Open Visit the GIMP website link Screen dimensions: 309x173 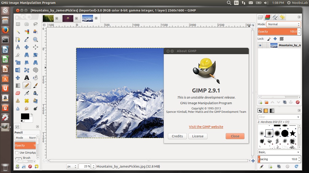click(x=206, y=127)
